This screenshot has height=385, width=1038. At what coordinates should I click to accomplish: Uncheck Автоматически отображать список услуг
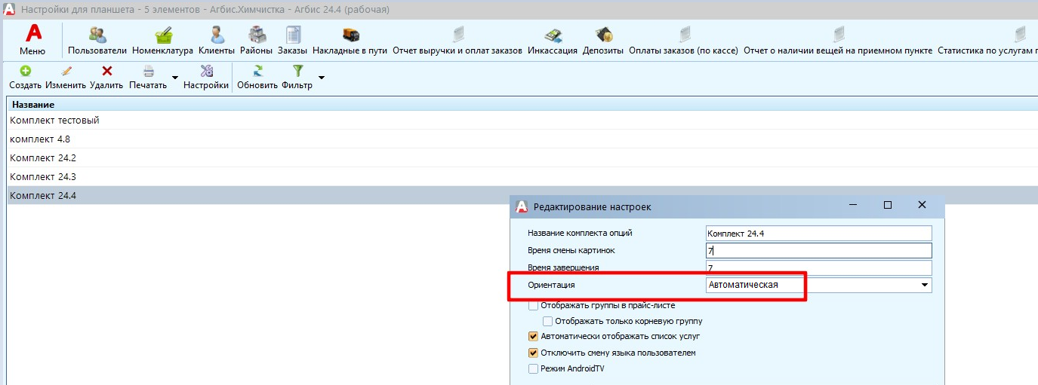tap(534, 337)
